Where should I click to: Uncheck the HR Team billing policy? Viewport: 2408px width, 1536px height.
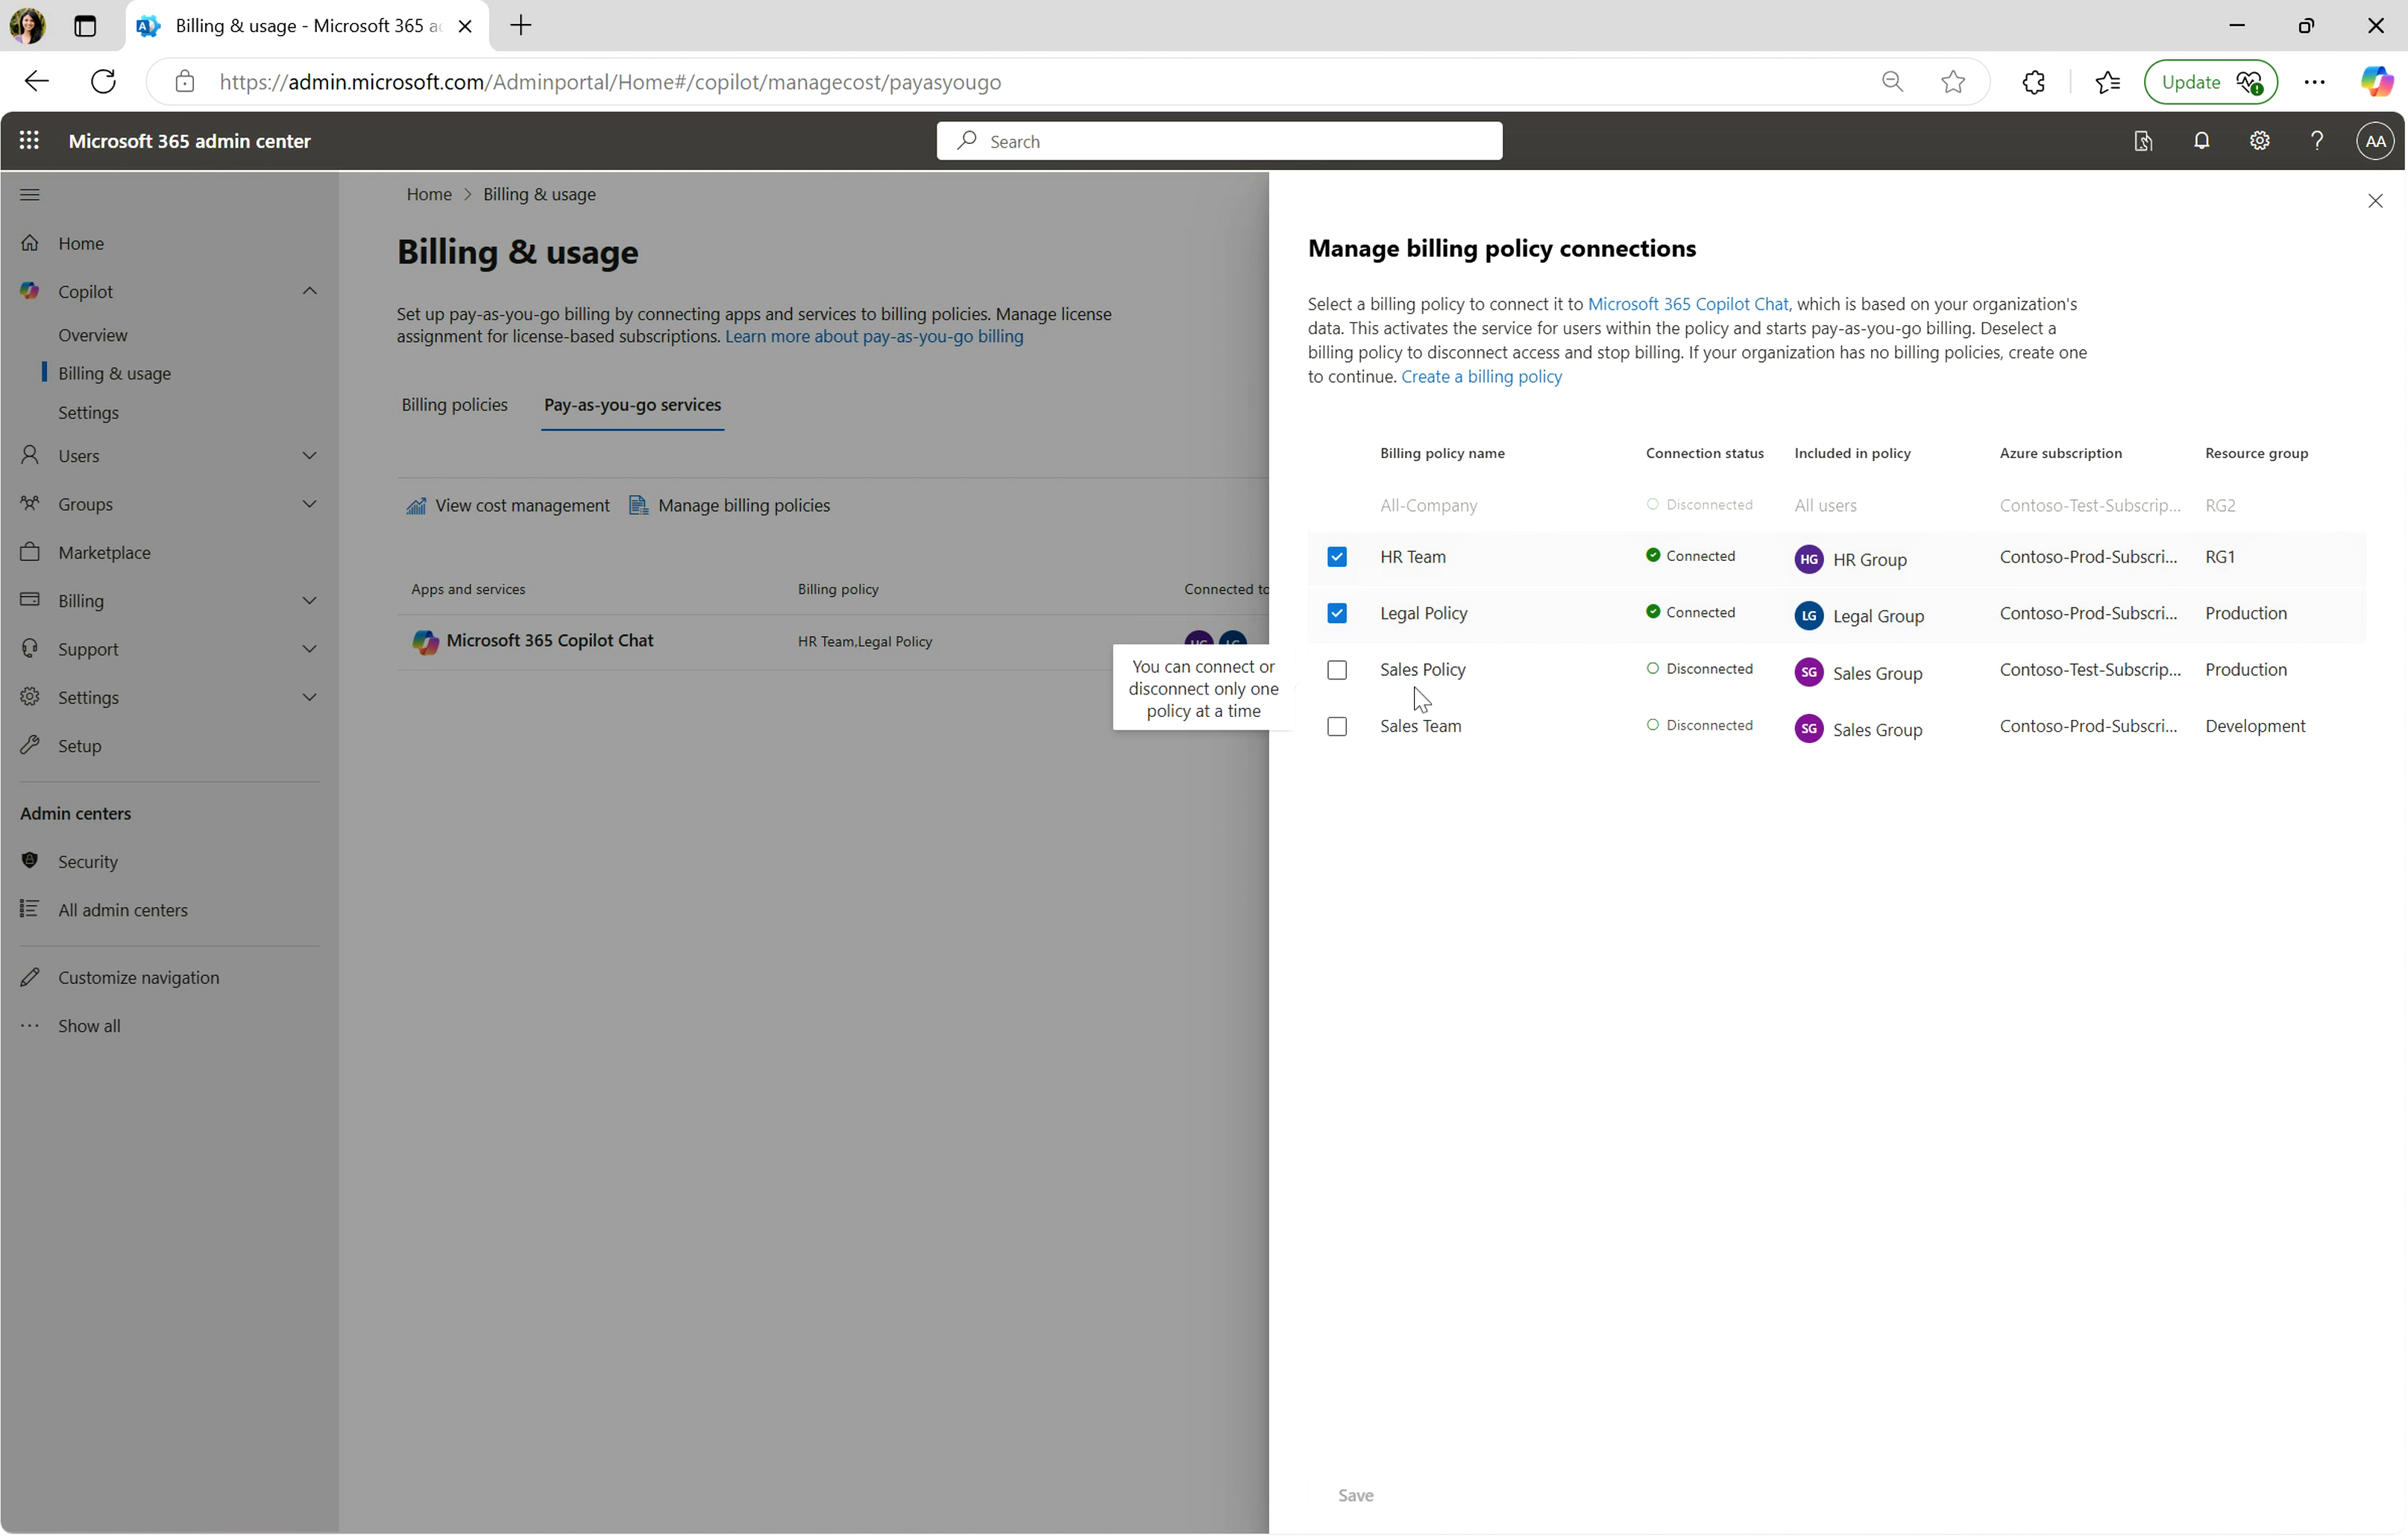tap(1336, 557)
